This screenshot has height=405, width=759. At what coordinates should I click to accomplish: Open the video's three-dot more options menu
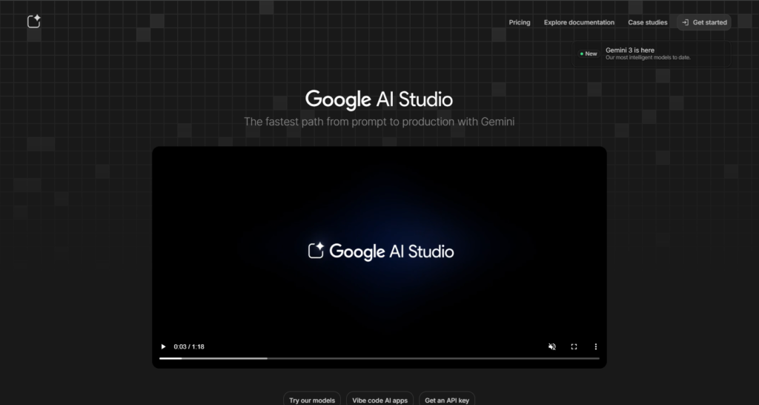pos(595,346)
